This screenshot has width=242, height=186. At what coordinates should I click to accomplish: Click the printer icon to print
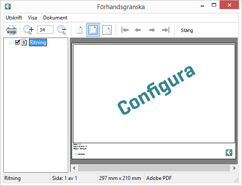pos(11,30)
